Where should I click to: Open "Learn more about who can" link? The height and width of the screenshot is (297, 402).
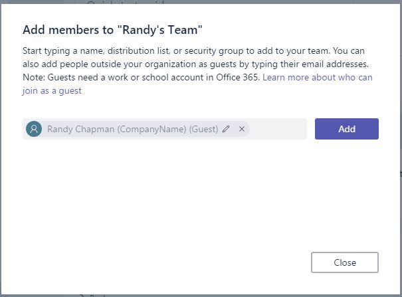[x=318, y=78]
